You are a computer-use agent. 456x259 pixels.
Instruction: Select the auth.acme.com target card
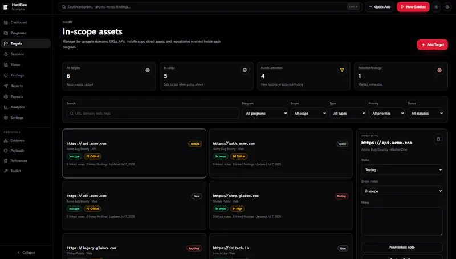point(280,153)
